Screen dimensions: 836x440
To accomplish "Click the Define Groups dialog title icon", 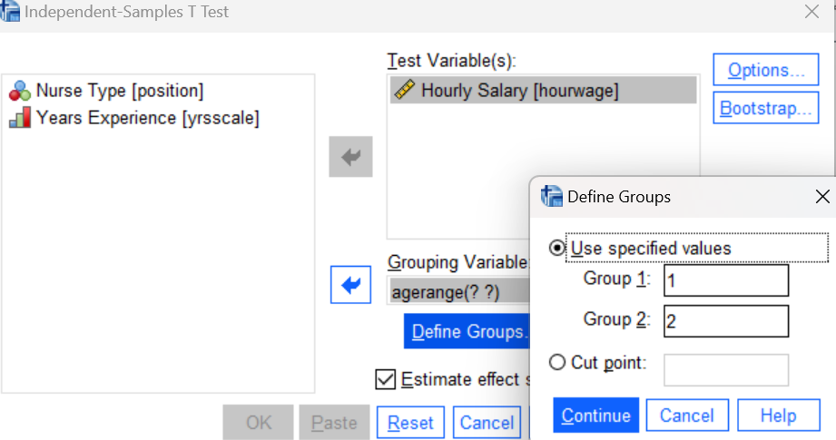I will 551,197.
